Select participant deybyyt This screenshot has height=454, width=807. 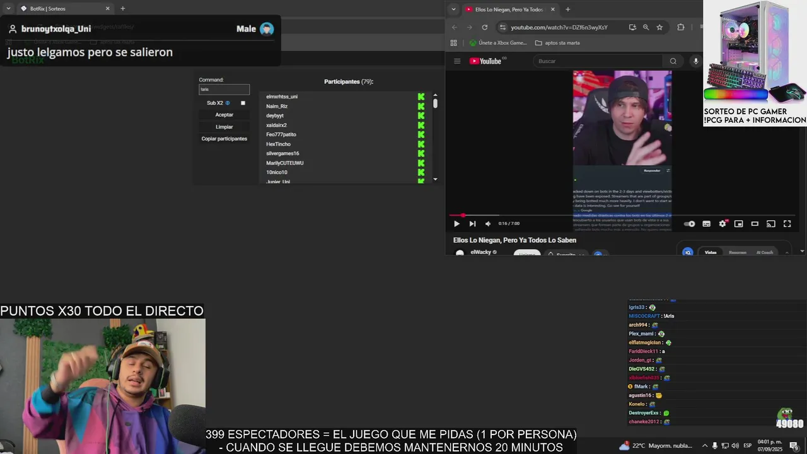click(x=275, y=115)
